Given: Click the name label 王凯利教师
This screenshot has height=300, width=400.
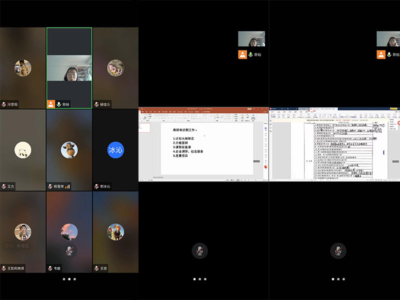Looking at the screenshot, I should pos(16,268).
